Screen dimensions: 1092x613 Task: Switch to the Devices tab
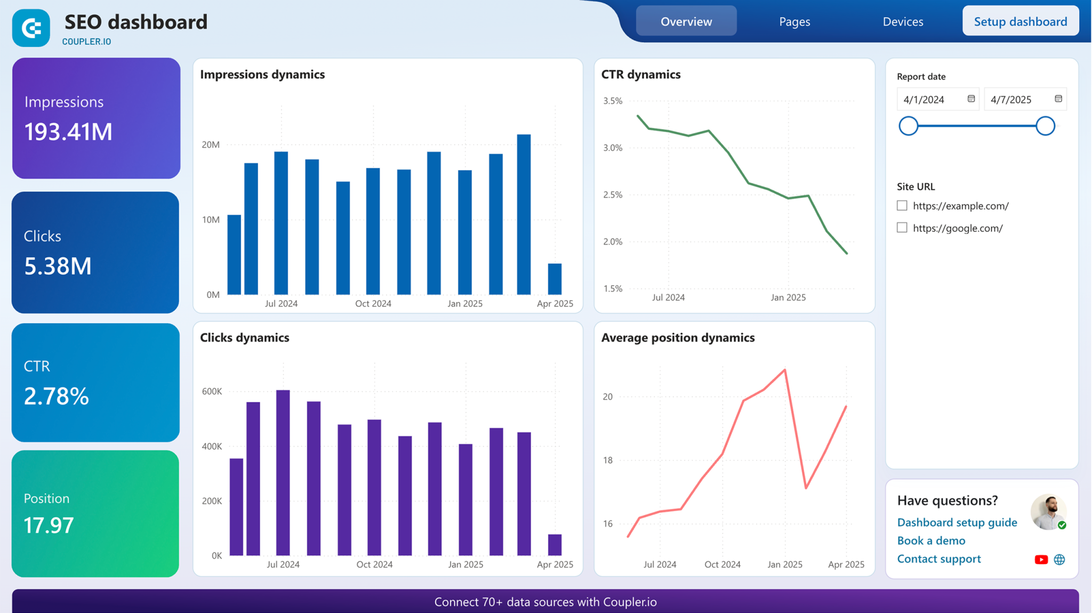point(903,21)
